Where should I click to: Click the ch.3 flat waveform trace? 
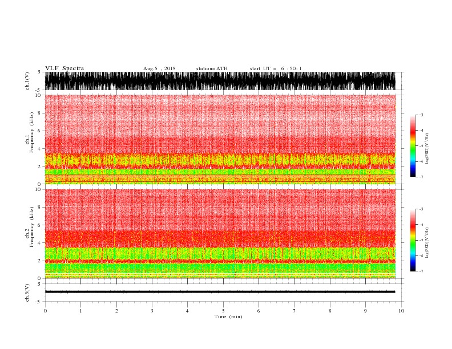(220, 292)
